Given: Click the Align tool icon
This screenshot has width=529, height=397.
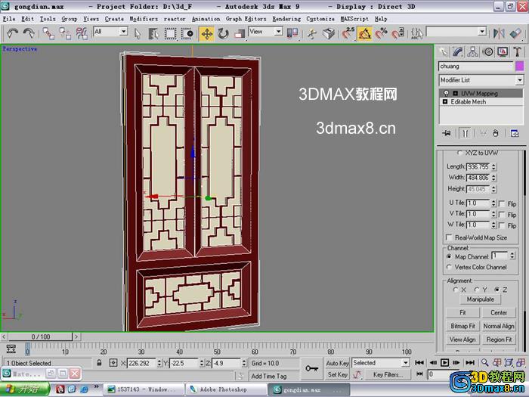Looking at the screenshot, I should point(515,33).
